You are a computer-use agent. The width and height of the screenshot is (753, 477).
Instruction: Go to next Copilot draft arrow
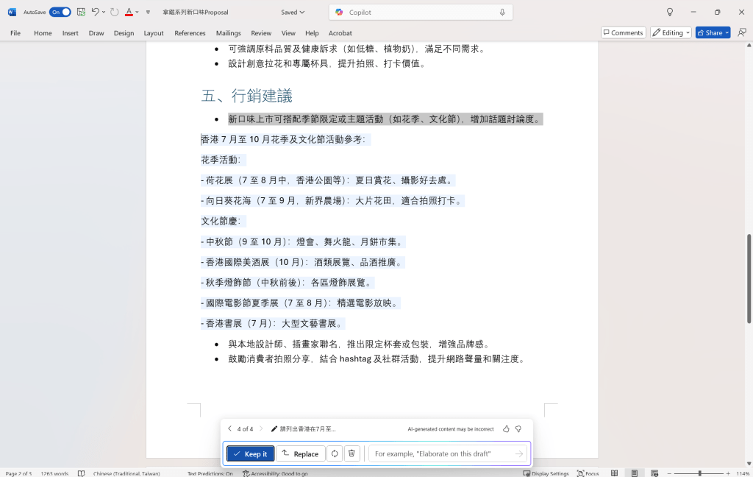pos(261,428)
